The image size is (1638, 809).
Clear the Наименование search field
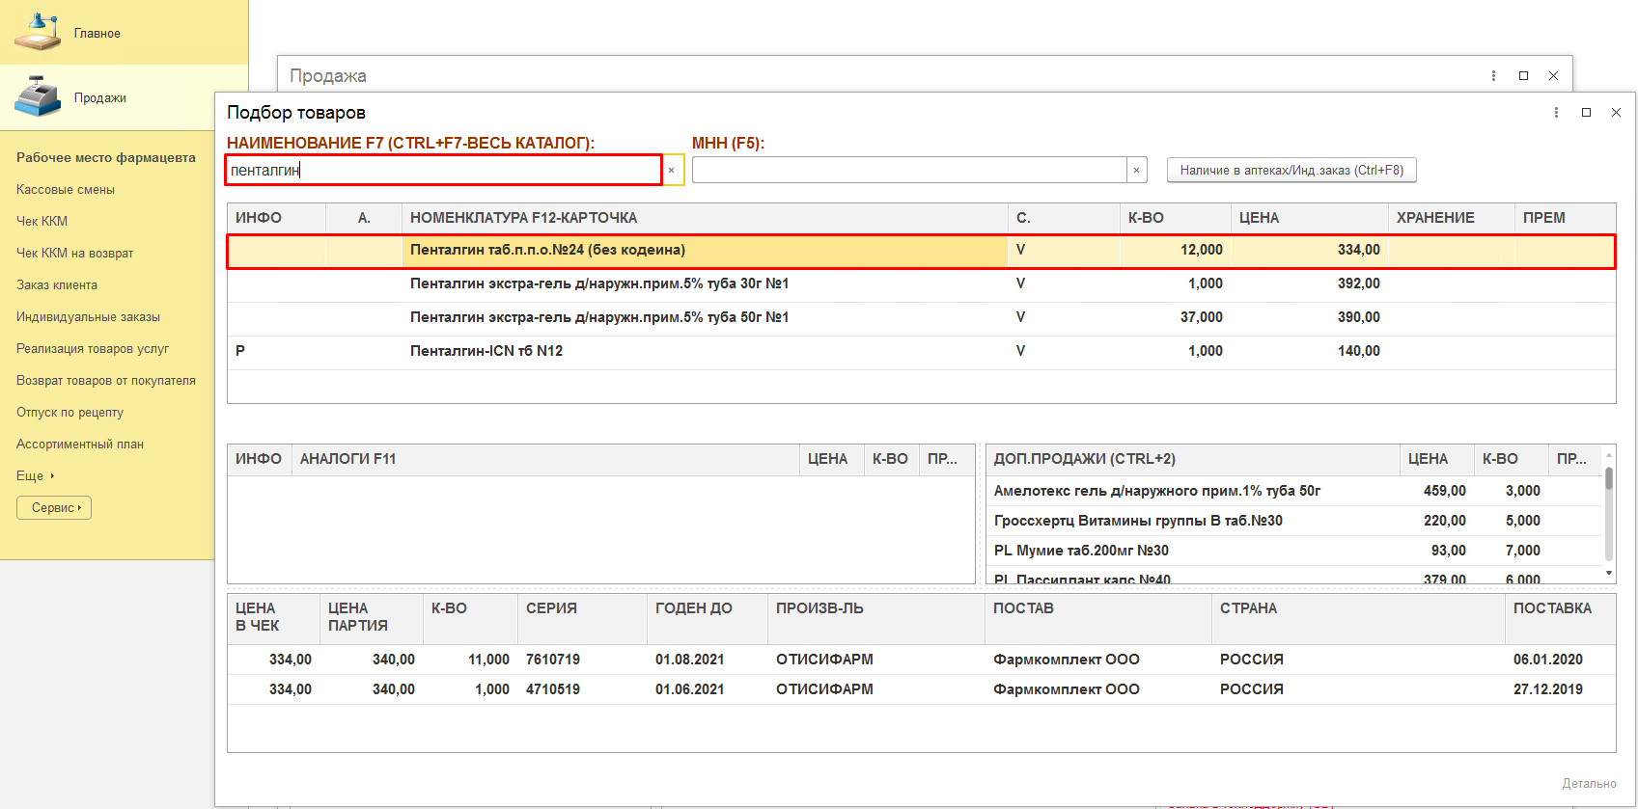click(672, 171)
